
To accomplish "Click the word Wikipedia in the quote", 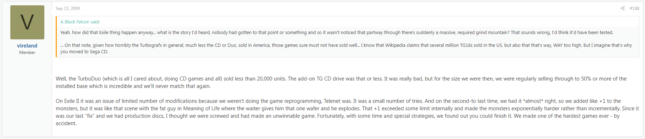I will click(396, 45).
